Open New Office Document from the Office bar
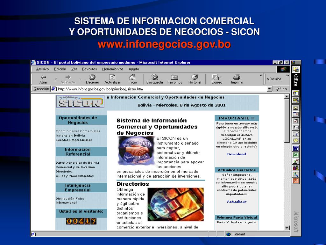The width and height of the screenshot is (326, 245). (x=296, y=93)
